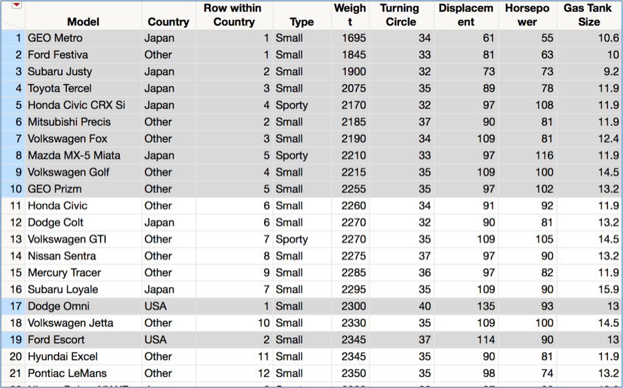Click the Gas Tank Size column header

pyautogui.click(x=589, y=14)
